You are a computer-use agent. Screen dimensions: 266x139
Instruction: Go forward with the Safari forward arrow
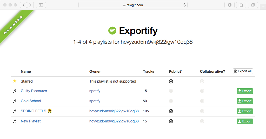(30, 5)
